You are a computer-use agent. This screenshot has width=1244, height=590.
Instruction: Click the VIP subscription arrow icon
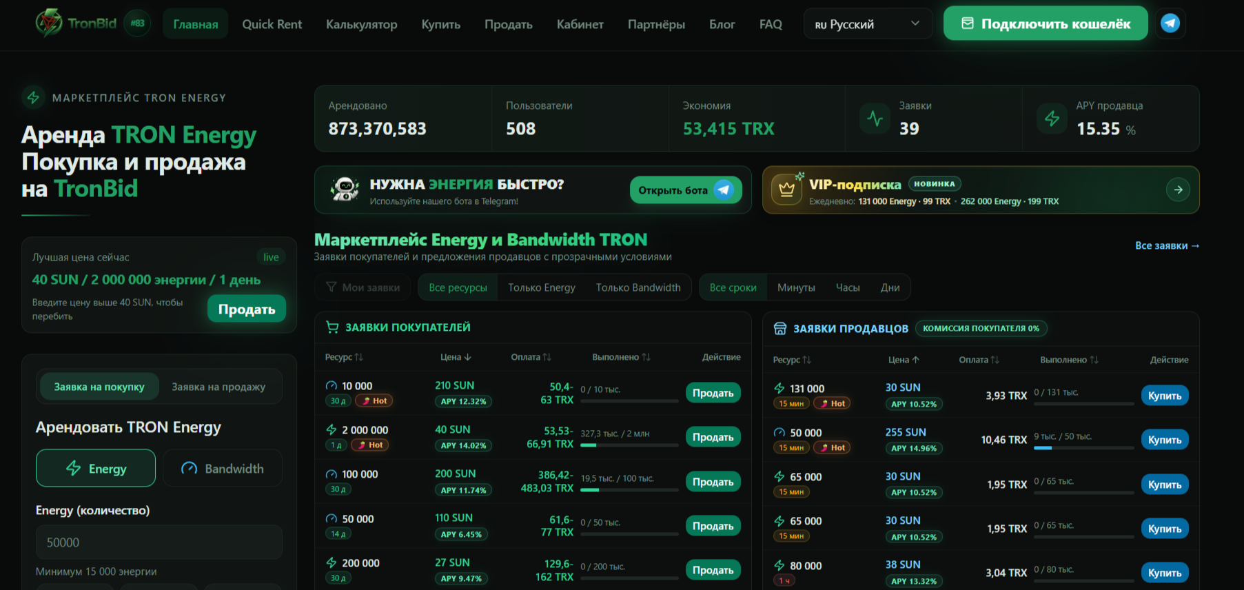point(1179,190)
